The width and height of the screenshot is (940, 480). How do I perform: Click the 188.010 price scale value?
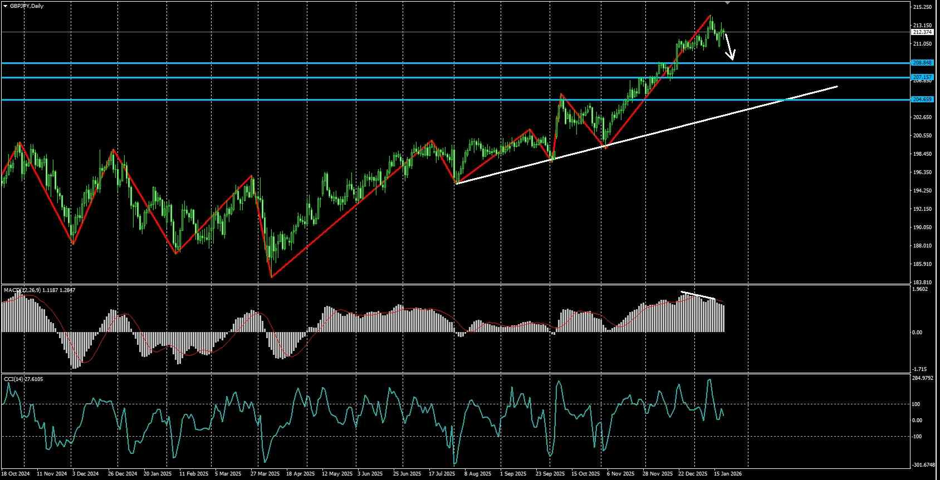click(x=922, y=246)
